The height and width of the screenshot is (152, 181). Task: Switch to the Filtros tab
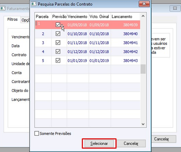(13, 19)
